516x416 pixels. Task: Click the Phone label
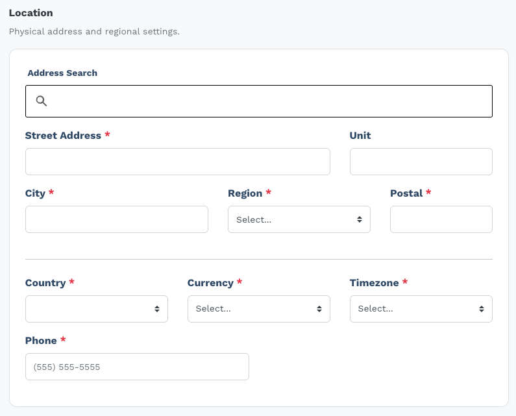coord(41,341)
